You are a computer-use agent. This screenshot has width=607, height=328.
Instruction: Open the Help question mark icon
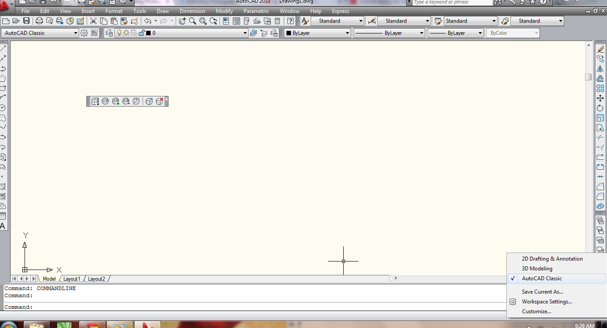point(291,21)
